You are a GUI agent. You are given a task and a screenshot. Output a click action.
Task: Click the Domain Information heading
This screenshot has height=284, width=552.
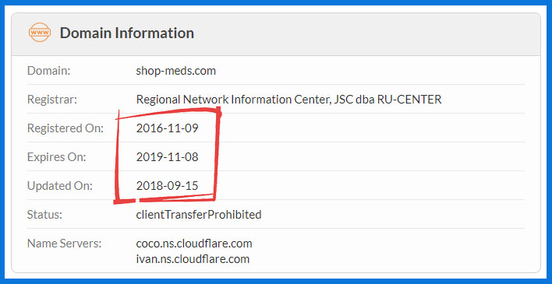127,33
